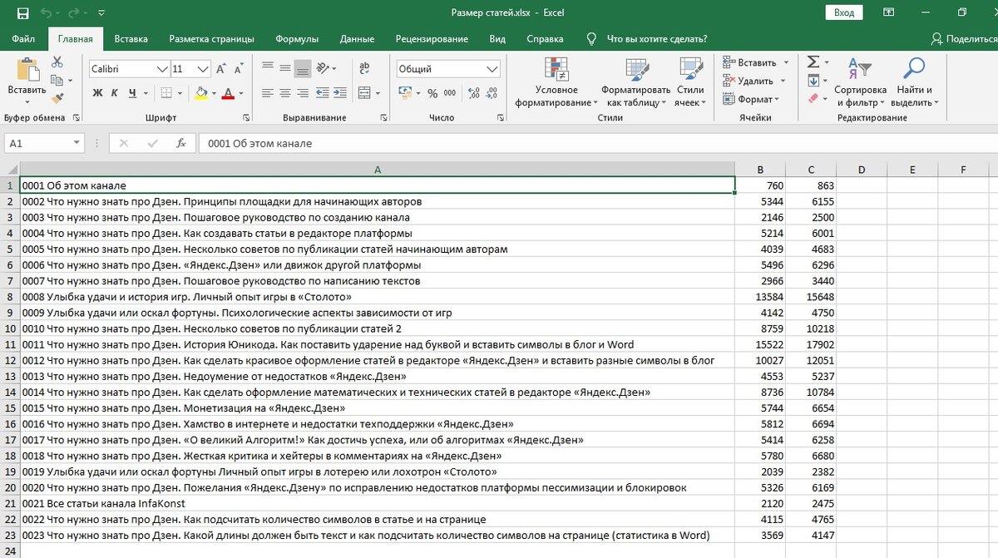
Task: Open the Формат cells menu
Action: click(x=750, y=99)
